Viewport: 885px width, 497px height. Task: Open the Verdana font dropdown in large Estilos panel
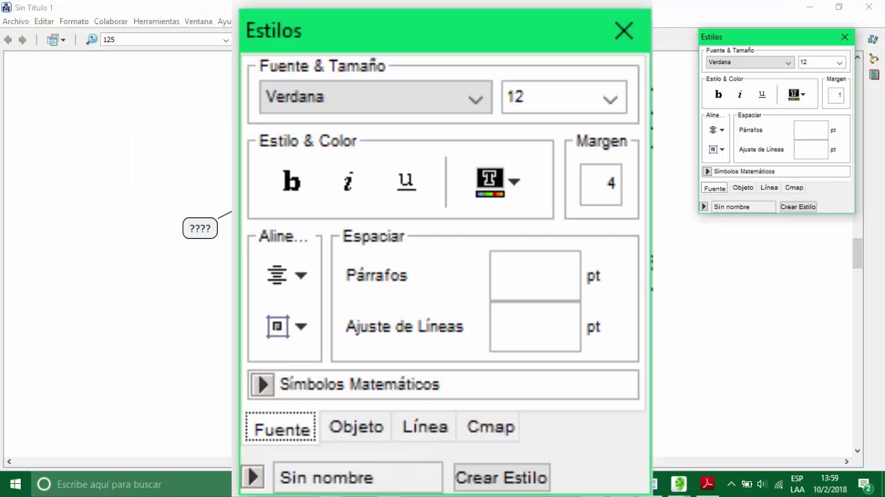[x=375, y=97]
